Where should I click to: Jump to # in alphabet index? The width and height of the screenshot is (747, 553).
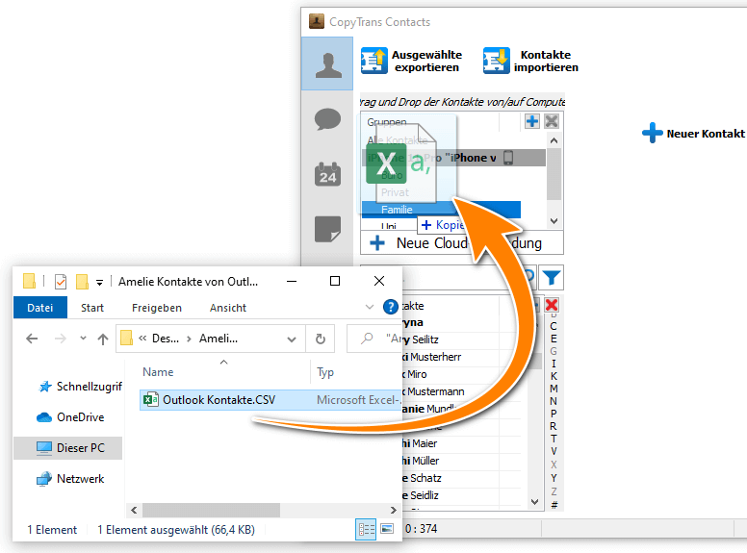click(x=554, y=505)
